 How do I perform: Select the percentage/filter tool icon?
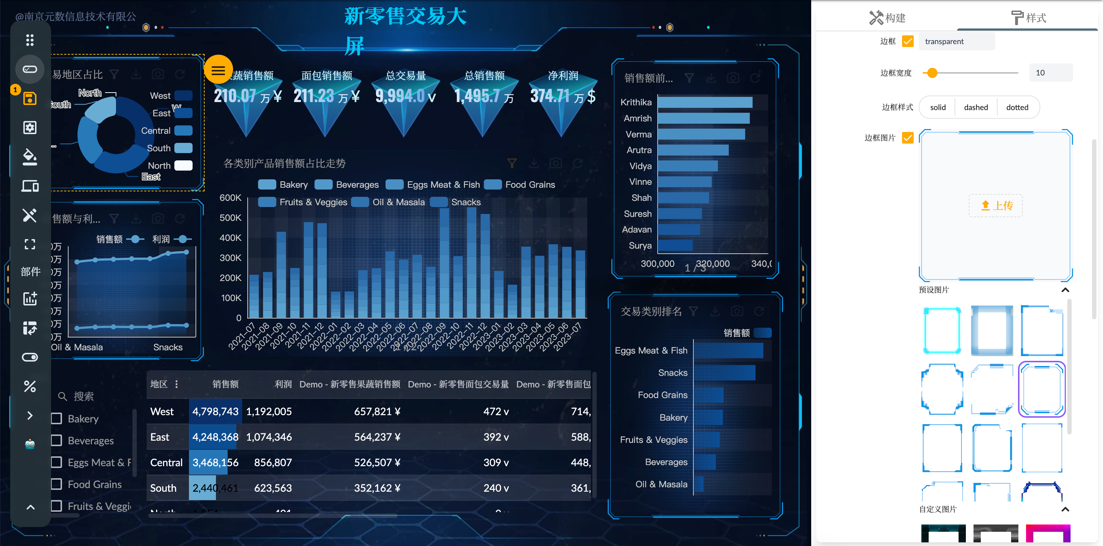pyautogui.click(x=30, y=386)
